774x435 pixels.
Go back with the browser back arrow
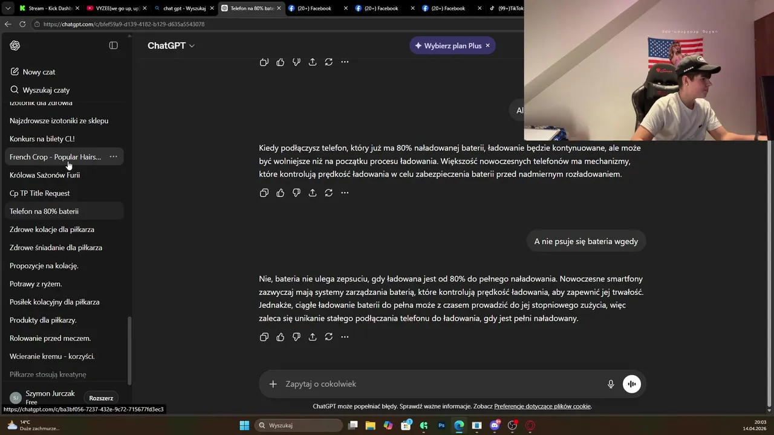pyautogui.click(x=8, y=24)
